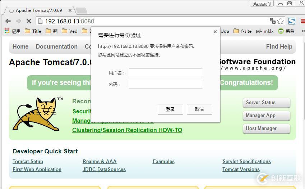Show more bookmarks with the overflow chevron
Viewport: 305px width, 189px height.
pyautogui.click(x=303, y=31)
